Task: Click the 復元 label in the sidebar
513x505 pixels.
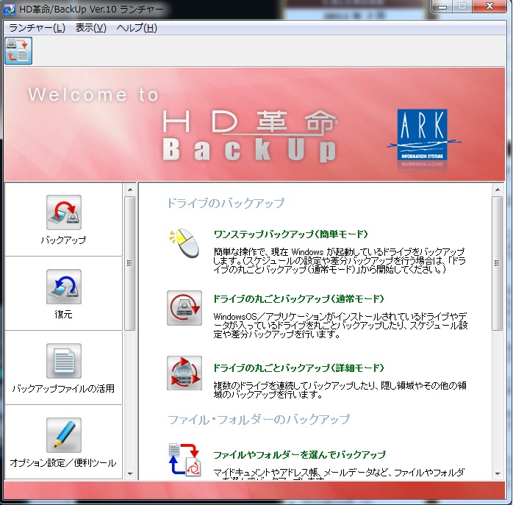Action: tap(63, 314)
